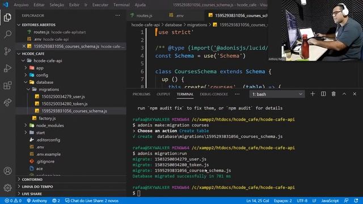
Task: Switch to the Debug Console tab
Action: tap(214, 94)
